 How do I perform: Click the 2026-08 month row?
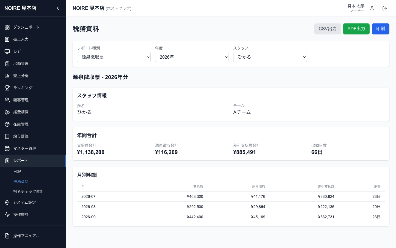pyautogui.click(x=231, y=207)
